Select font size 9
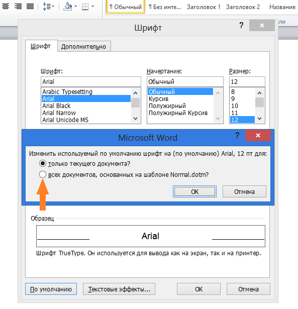The width and height of the screenshot is (298, 309). (242, 99)
